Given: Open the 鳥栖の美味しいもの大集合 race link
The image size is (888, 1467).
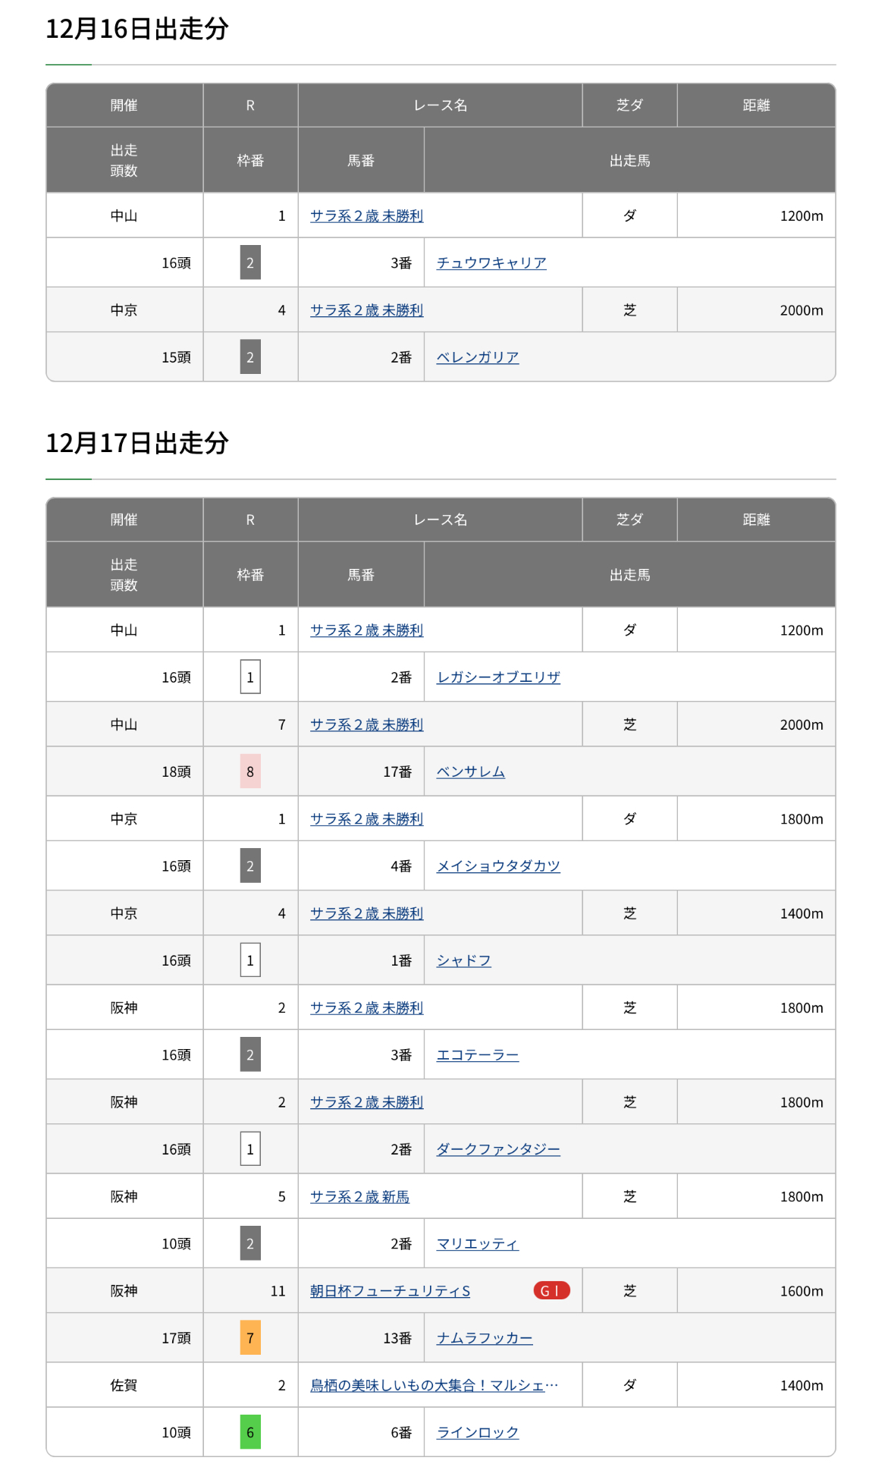Looking at the screenshot, I should (434, 1385).
